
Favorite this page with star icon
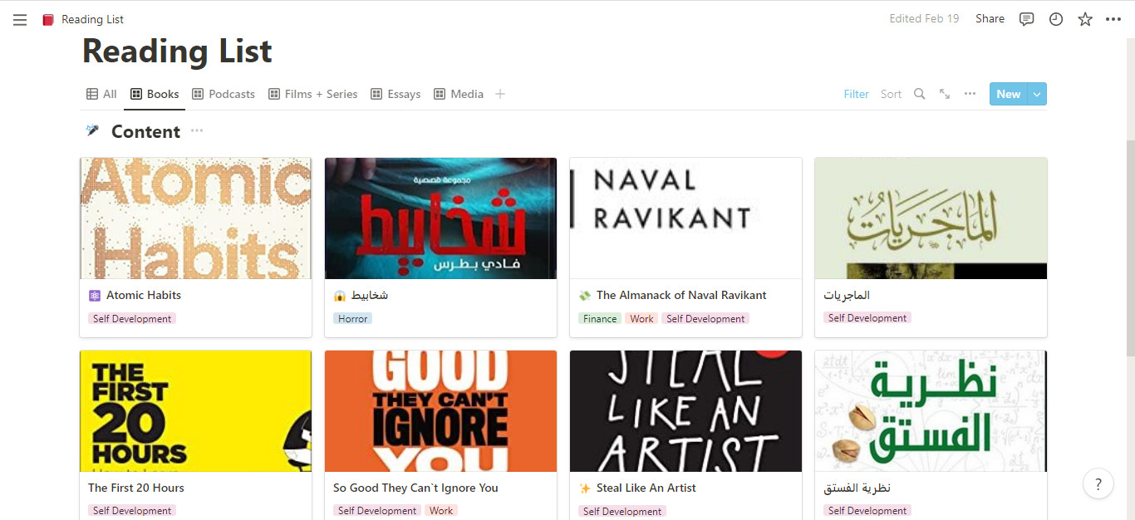pos(1085,19)
